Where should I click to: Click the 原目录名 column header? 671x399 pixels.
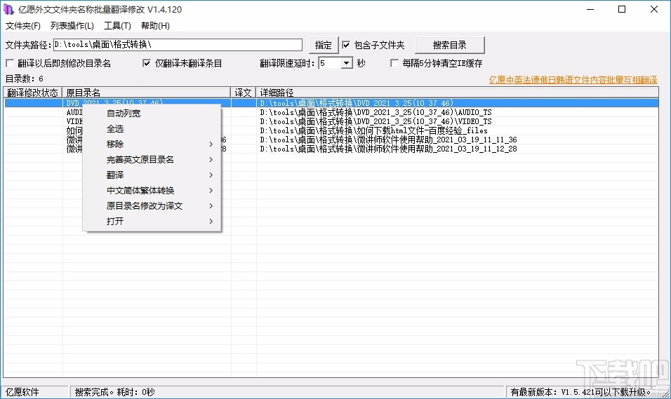(147, 93)
